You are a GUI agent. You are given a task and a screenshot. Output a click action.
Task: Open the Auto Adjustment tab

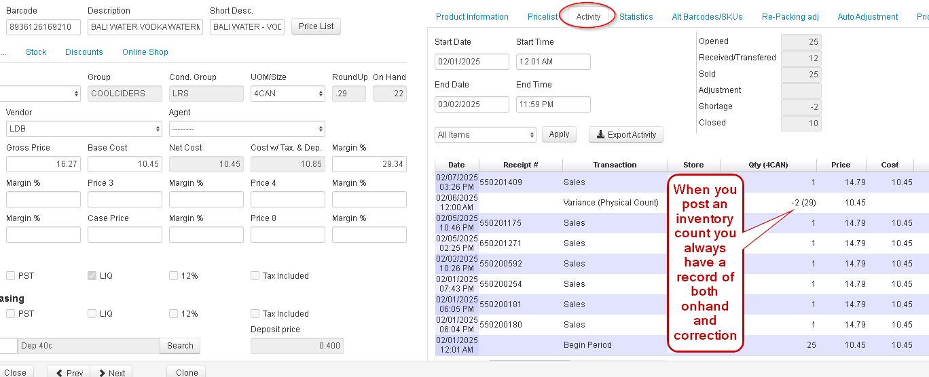point(868,17)
